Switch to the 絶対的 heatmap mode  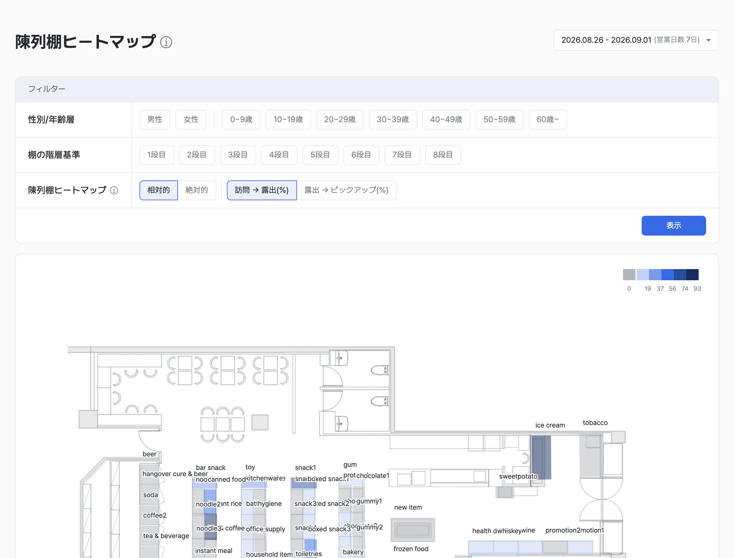tap(197, 190)
